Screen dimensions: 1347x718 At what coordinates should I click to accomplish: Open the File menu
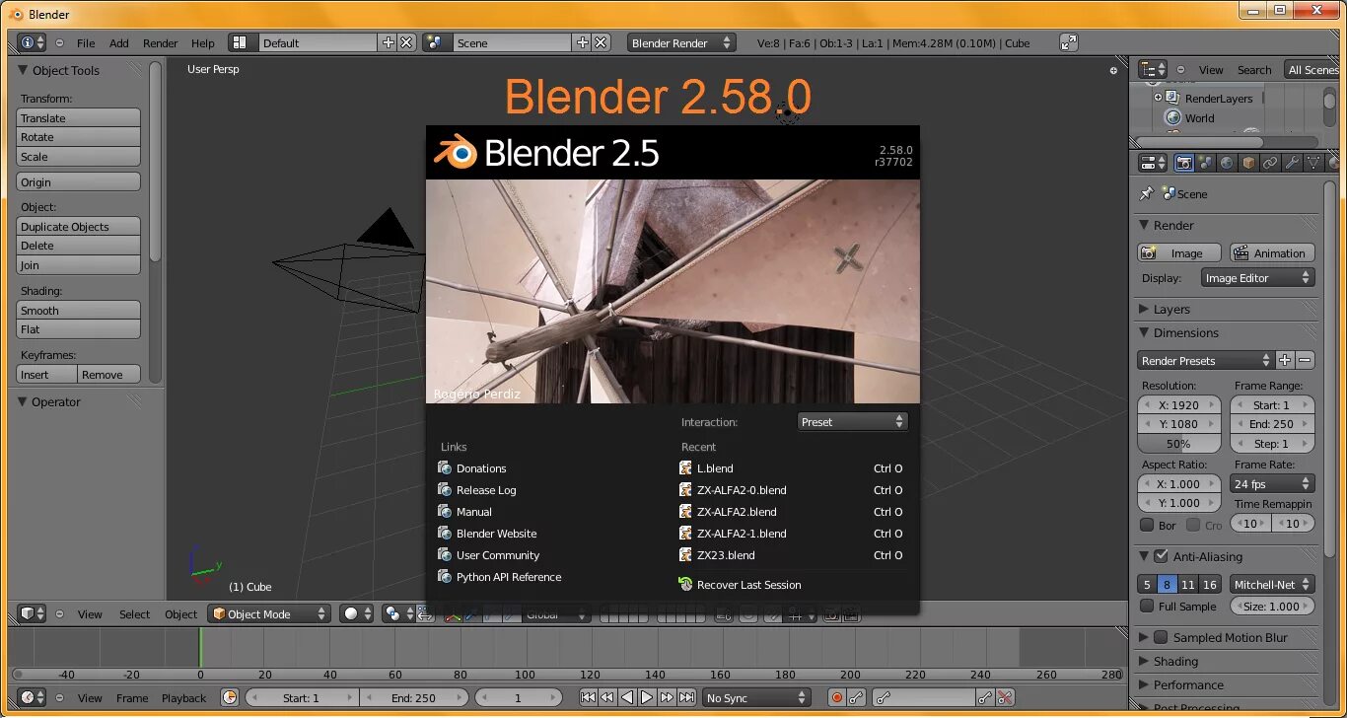(x=86, y=43)
